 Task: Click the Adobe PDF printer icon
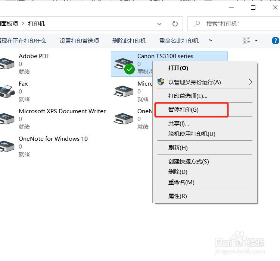[7, 64]
